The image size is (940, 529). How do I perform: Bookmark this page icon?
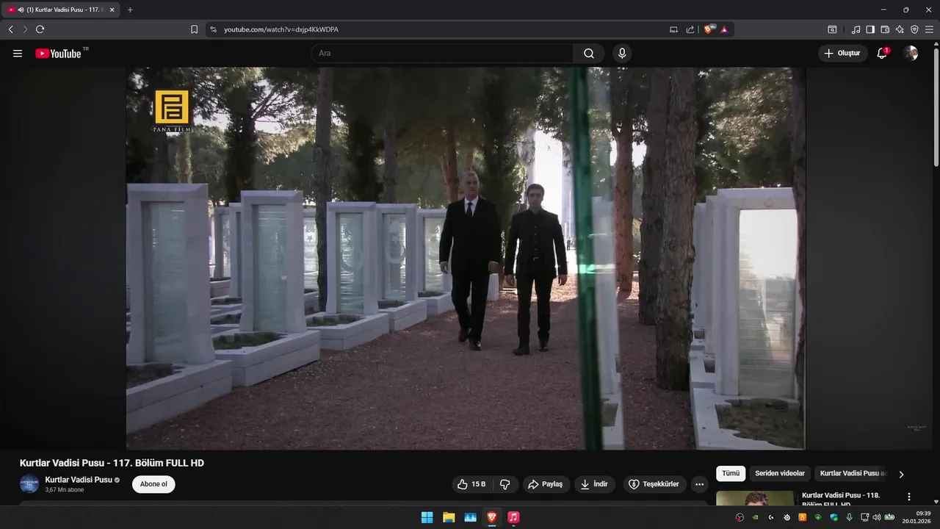(x=194, y=29)
